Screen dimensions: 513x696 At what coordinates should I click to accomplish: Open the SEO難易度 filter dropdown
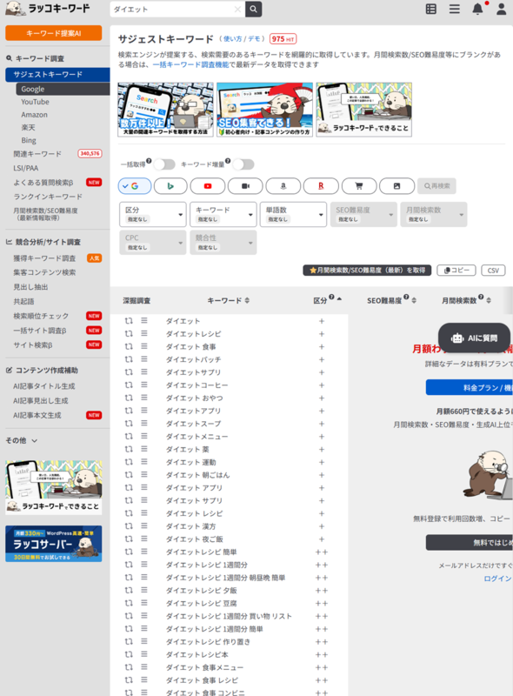coord(363,214)
